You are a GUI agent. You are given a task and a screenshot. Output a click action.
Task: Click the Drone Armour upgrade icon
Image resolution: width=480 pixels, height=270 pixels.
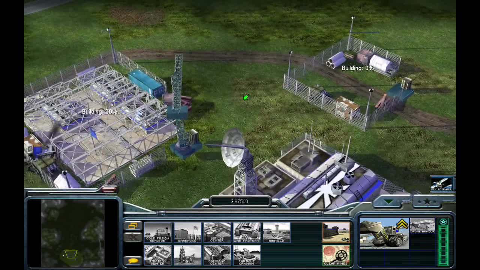[422, 226]
